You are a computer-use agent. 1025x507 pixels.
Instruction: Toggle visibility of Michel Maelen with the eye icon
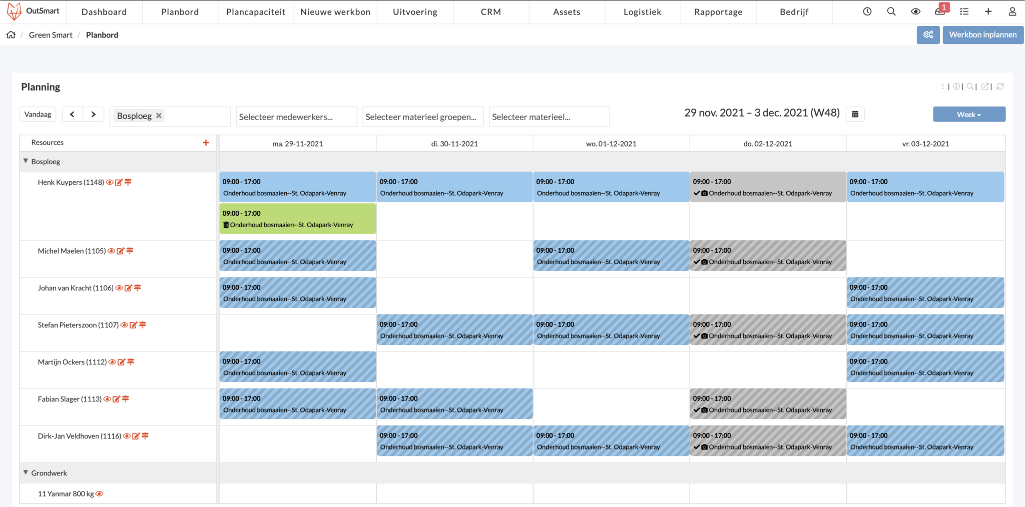tap(112, 251)
